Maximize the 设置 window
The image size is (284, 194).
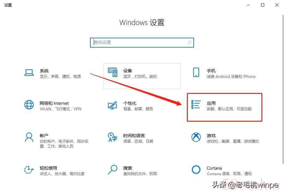pyautogui.click(x=263, y=5)
